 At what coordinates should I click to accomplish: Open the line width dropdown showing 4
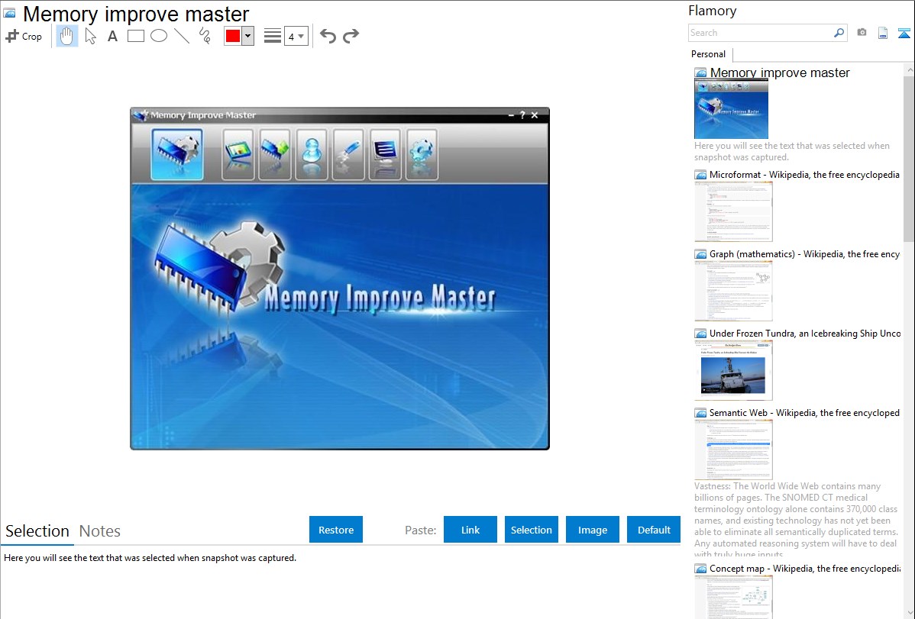296,36
